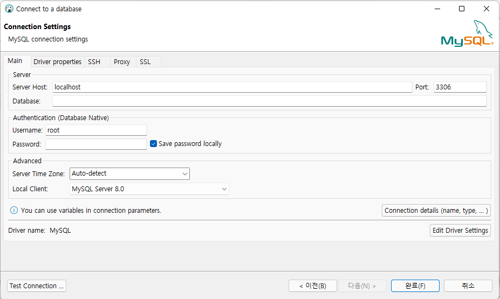Click into the Server Host field
500x299 pixels.
pyautogui.click(x=232, y=87)
